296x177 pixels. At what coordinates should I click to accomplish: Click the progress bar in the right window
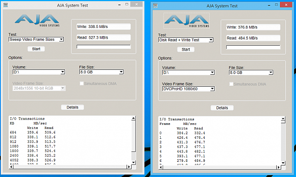pyautogui.click(x=253, y=47)
